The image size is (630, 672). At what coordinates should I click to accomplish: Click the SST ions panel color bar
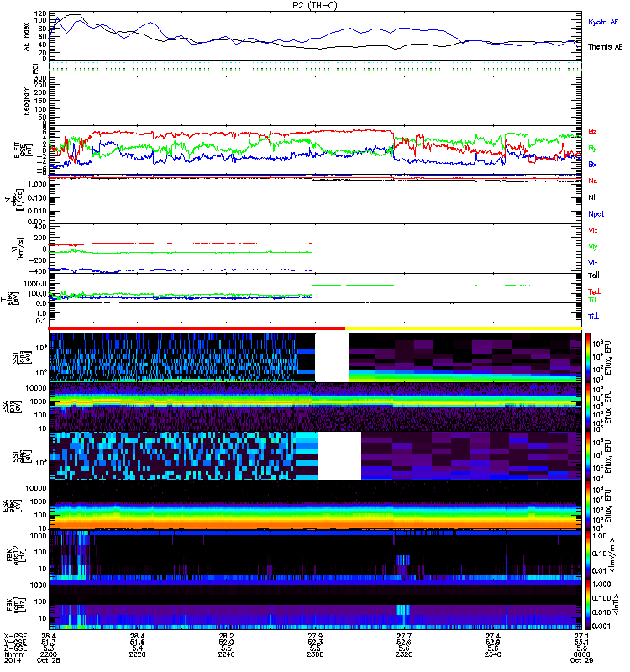click(x=588, y=357)
